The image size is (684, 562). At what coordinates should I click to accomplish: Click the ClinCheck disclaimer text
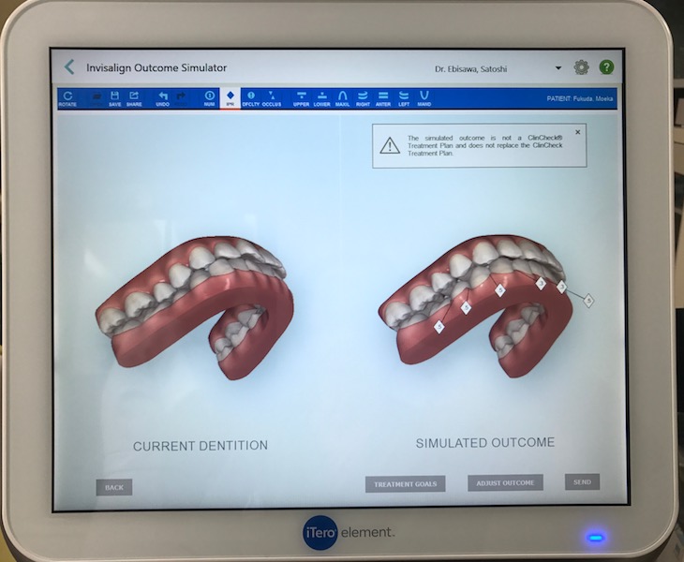pyautogui.click(x=484, y=145)
